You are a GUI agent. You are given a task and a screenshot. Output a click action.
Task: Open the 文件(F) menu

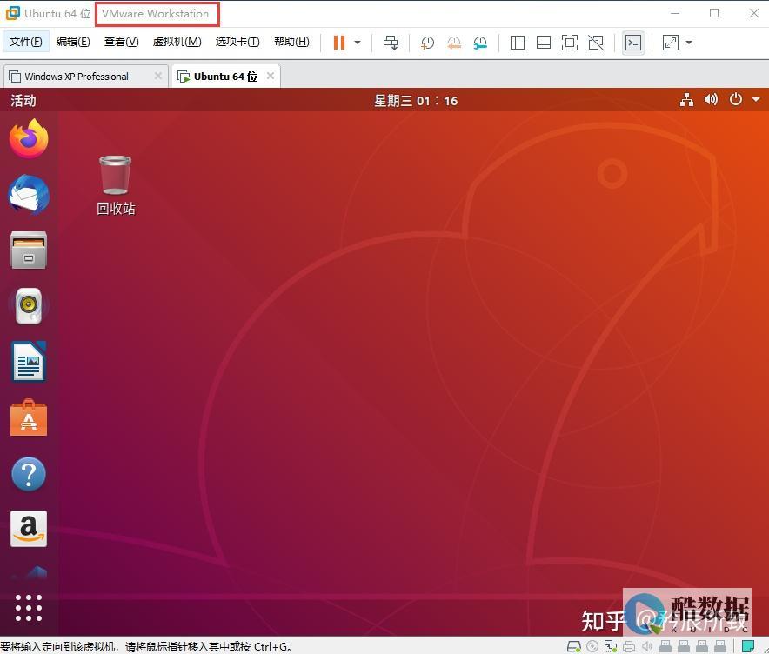pyautogui.click(x=26, y=42)
